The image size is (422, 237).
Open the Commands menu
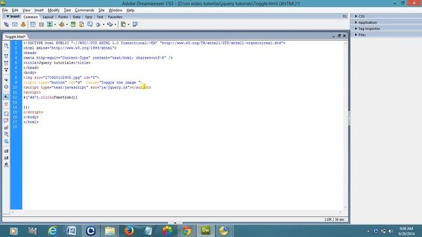tap(84, 11)
